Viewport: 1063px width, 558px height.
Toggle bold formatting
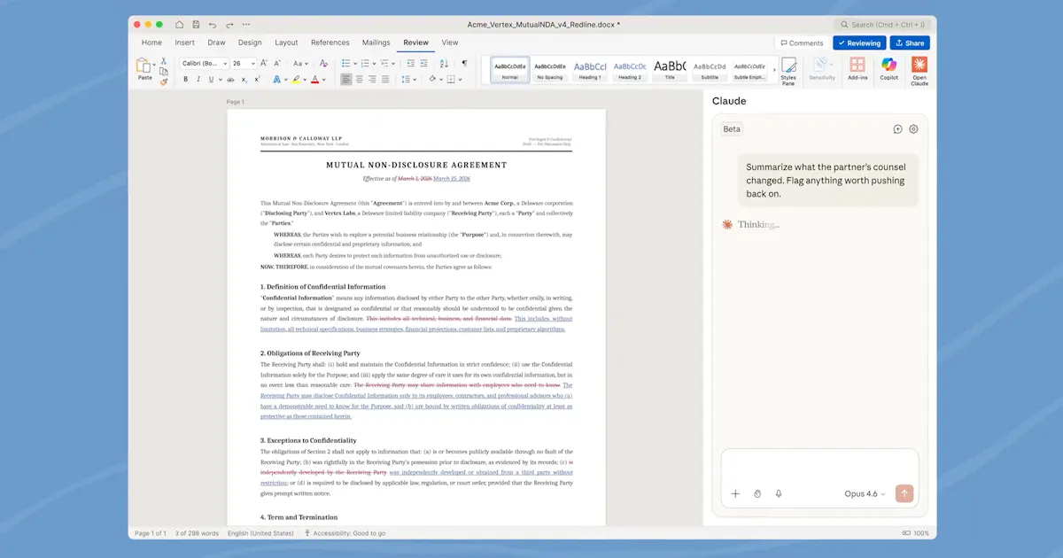point(186,79)
